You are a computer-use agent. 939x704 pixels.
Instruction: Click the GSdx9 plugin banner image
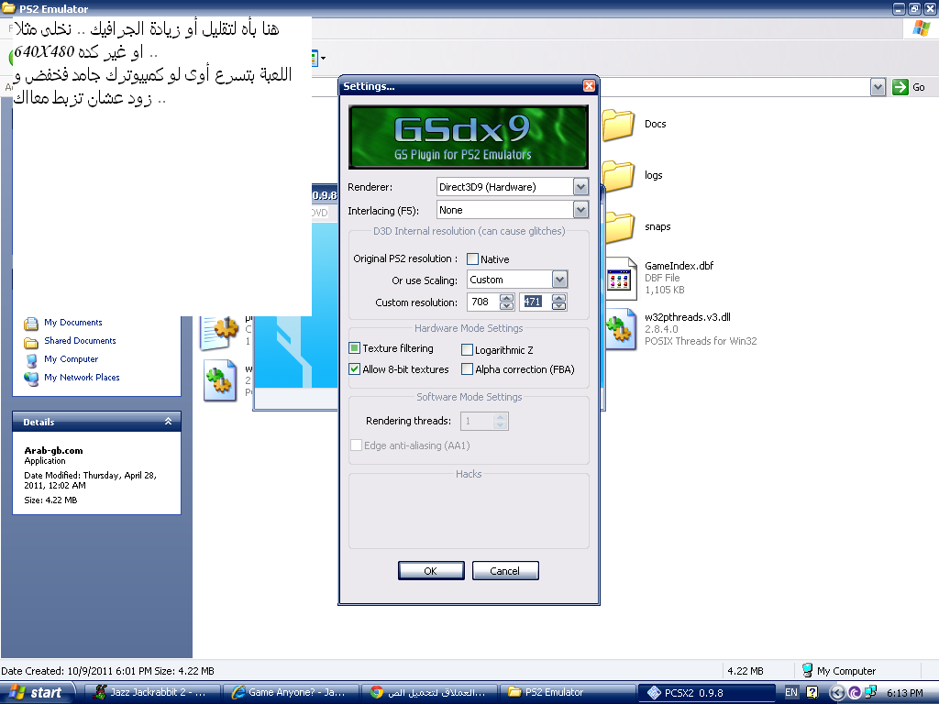point(469,137)
